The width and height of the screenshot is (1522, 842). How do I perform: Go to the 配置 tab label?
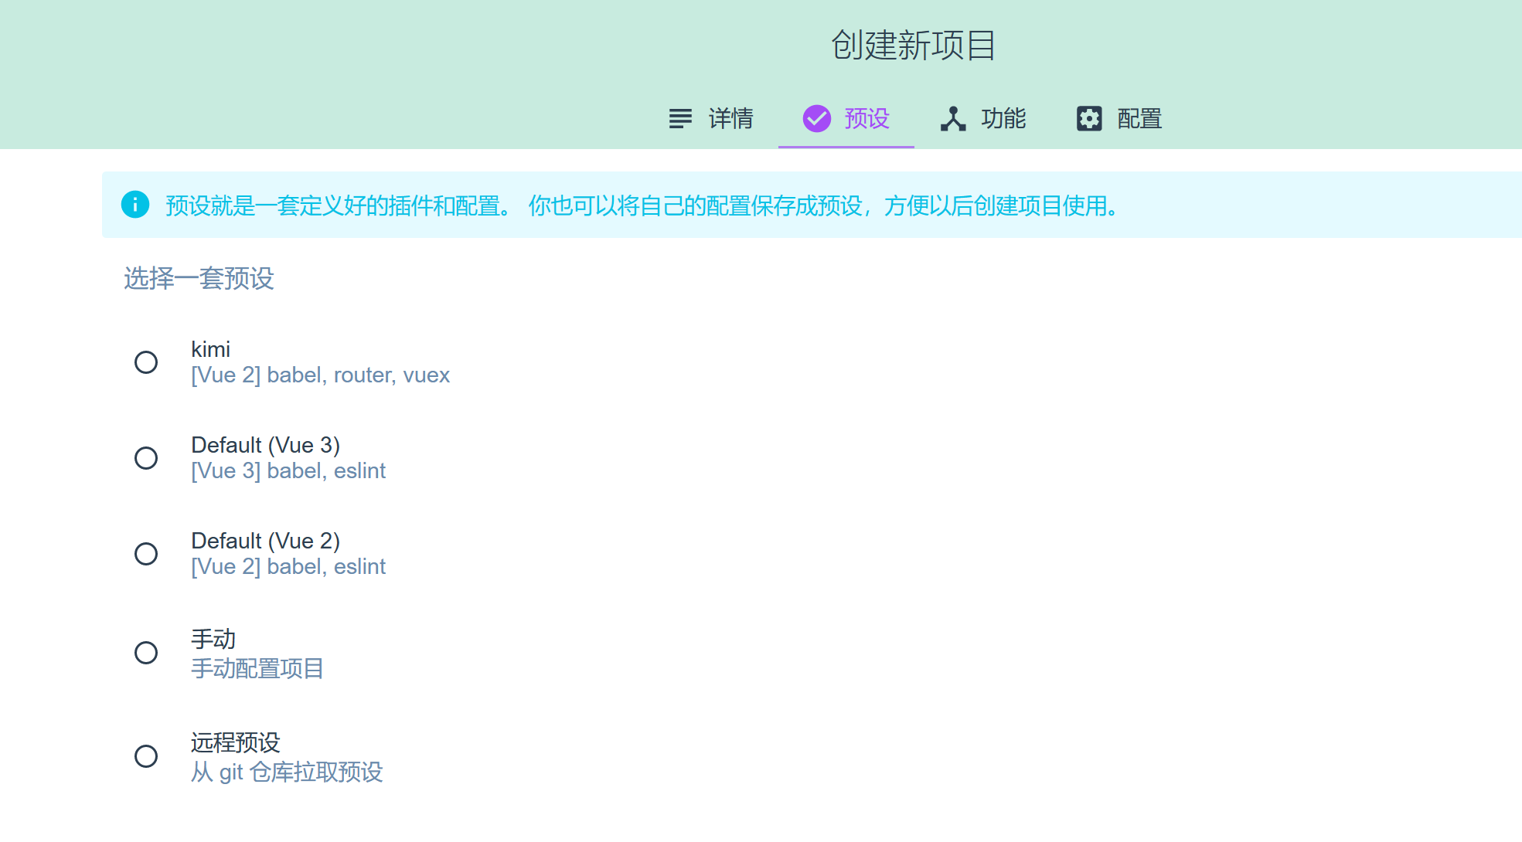pyautogui.click(x=1139, y=119)
